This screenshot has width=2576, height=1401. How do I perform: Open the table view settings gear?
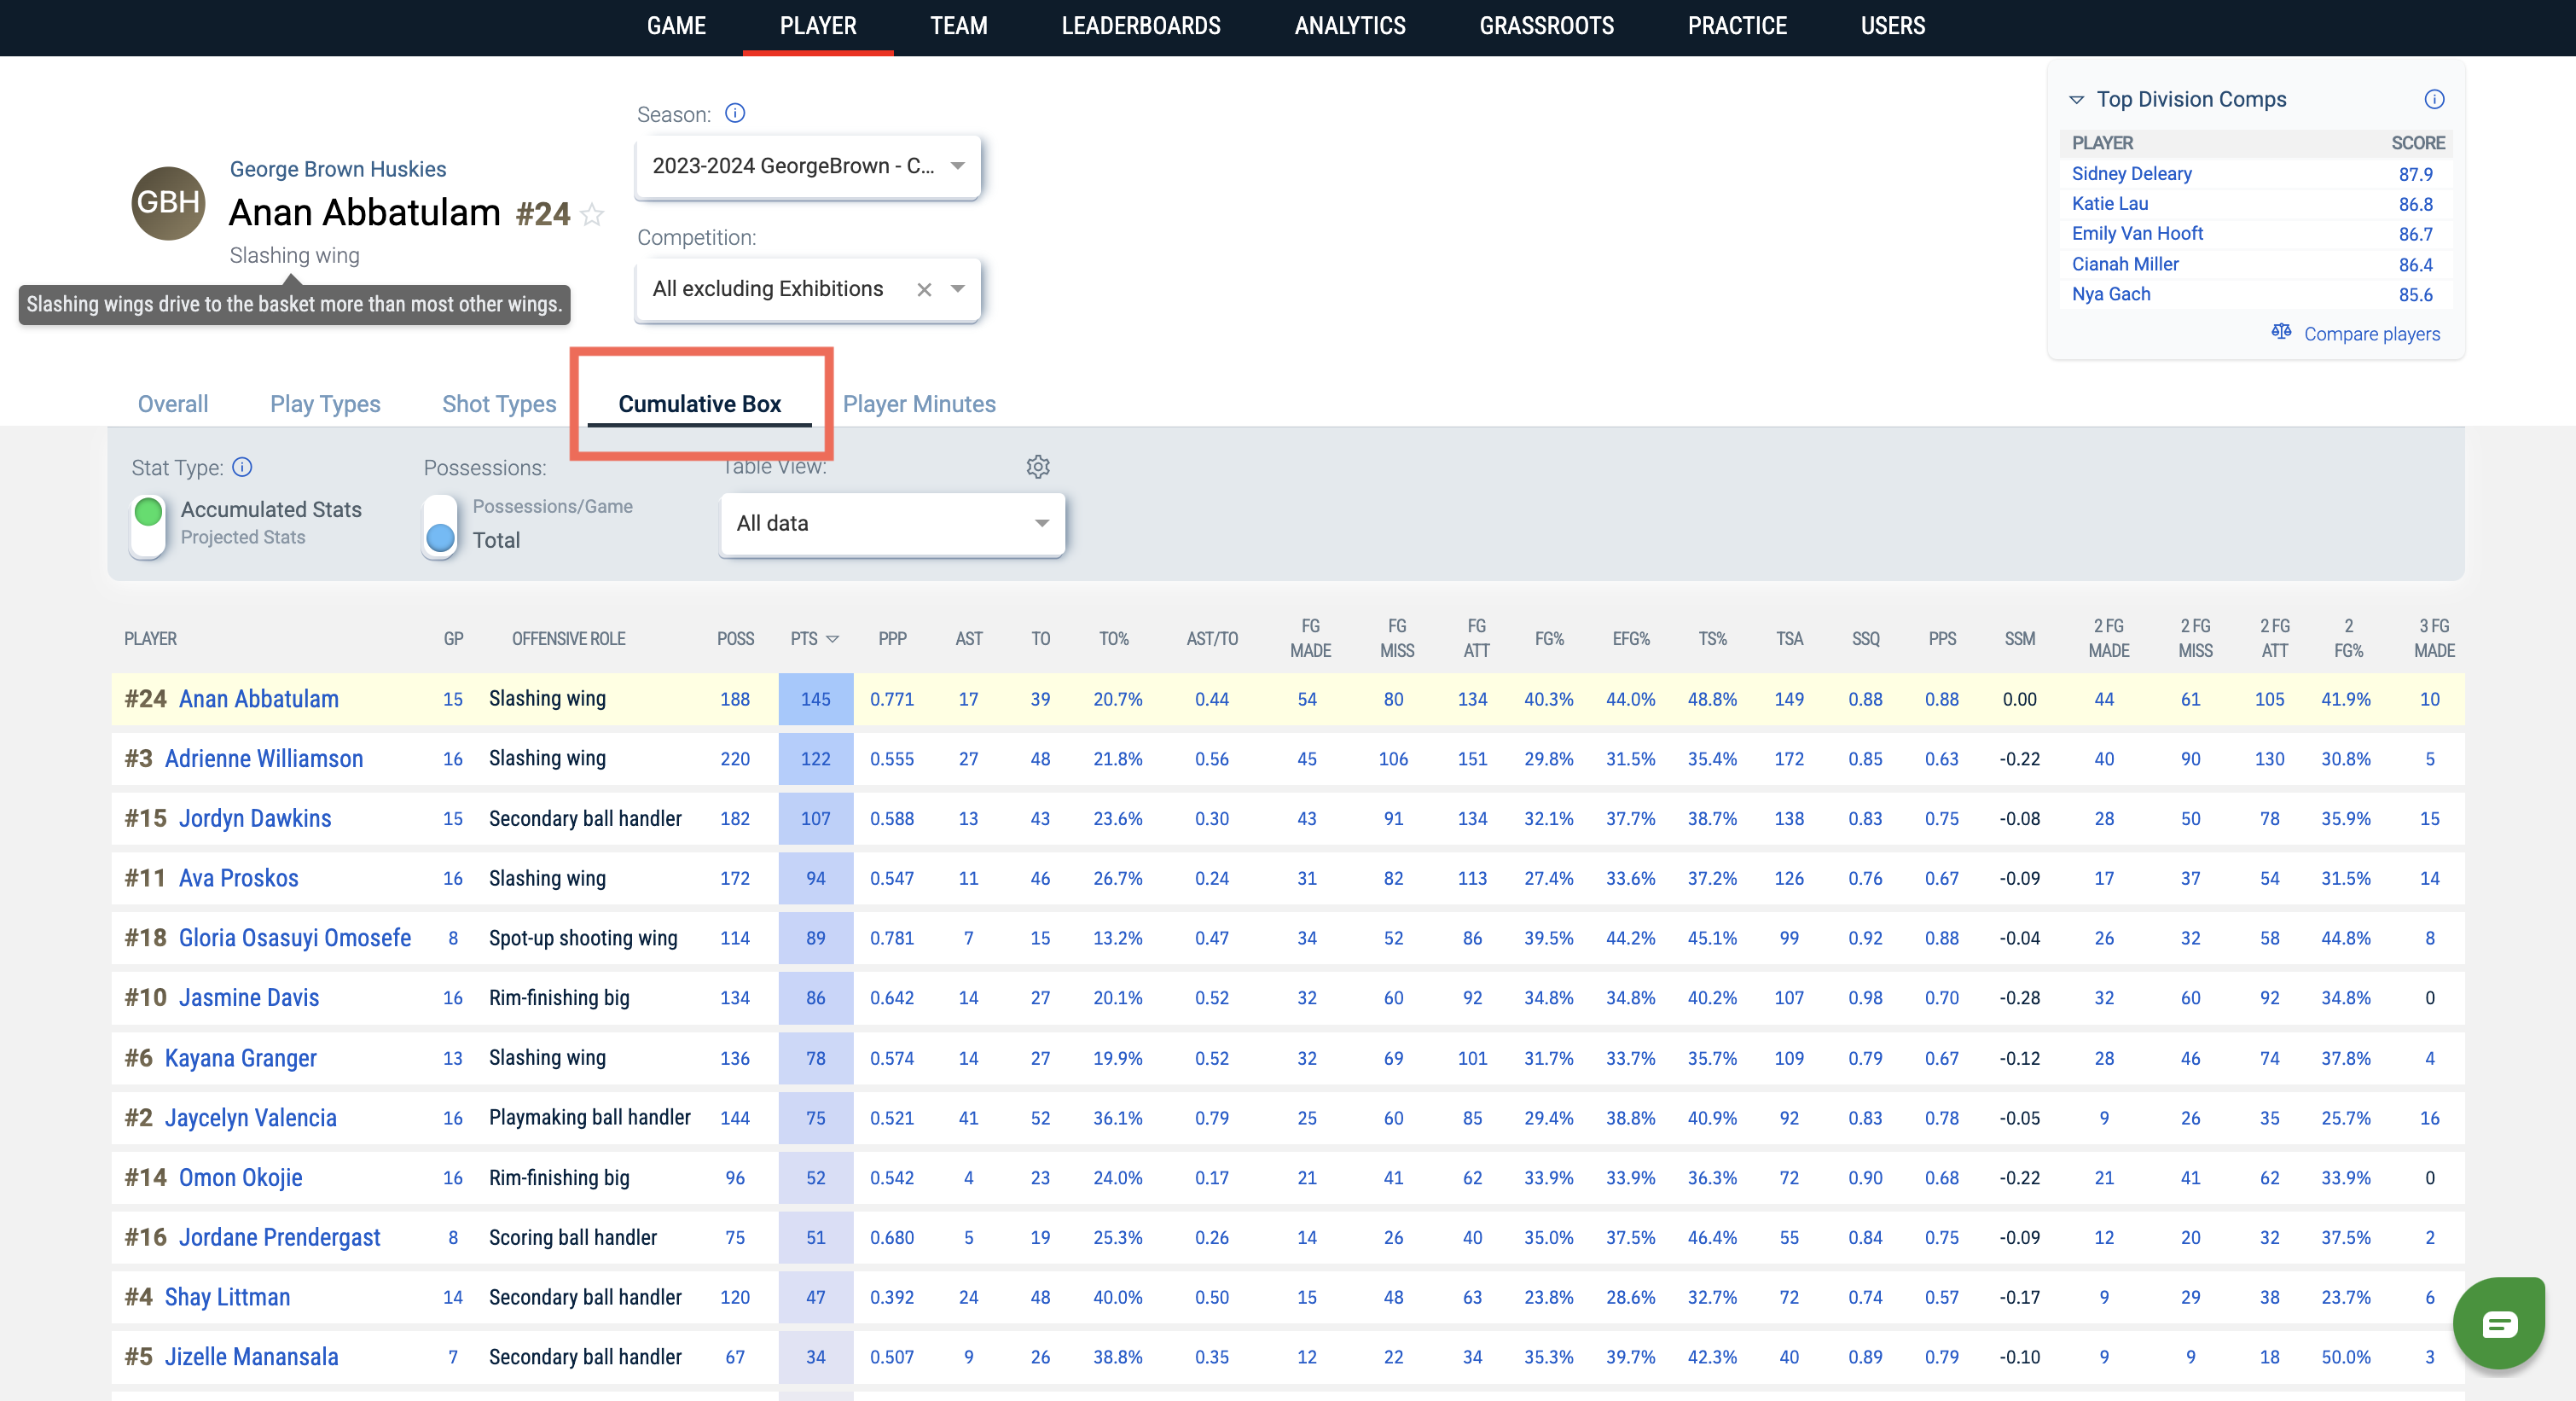1038,467
